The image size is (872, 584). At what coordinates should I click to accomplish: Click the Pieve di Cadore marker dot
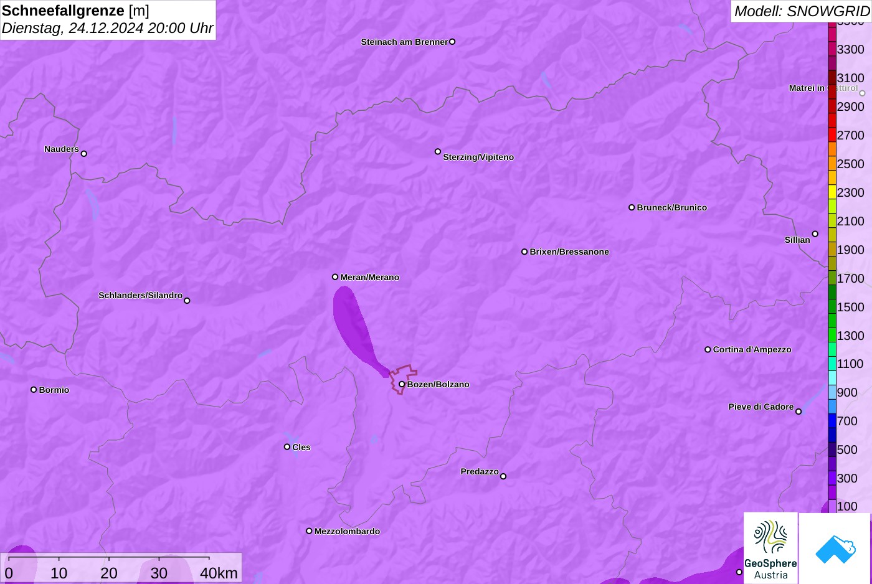coord(799,412)
